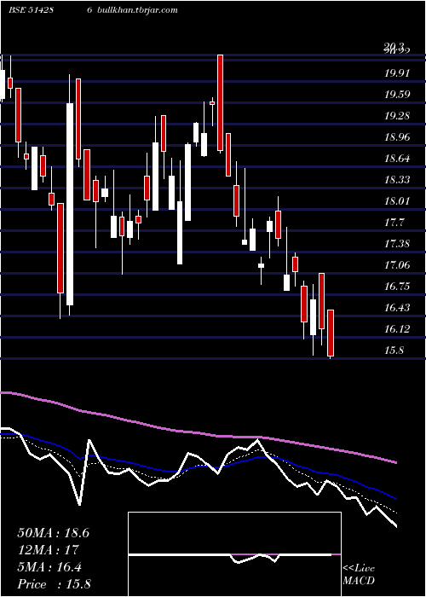Click the bullkhan.tbrjar.com watermark text
The width and height of the screenshot is (426, 597).
[x=137, y=10]
